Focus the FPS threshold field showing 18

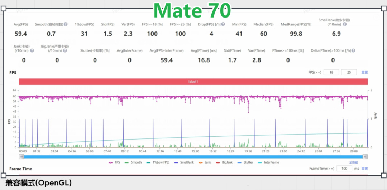point(331,72)
